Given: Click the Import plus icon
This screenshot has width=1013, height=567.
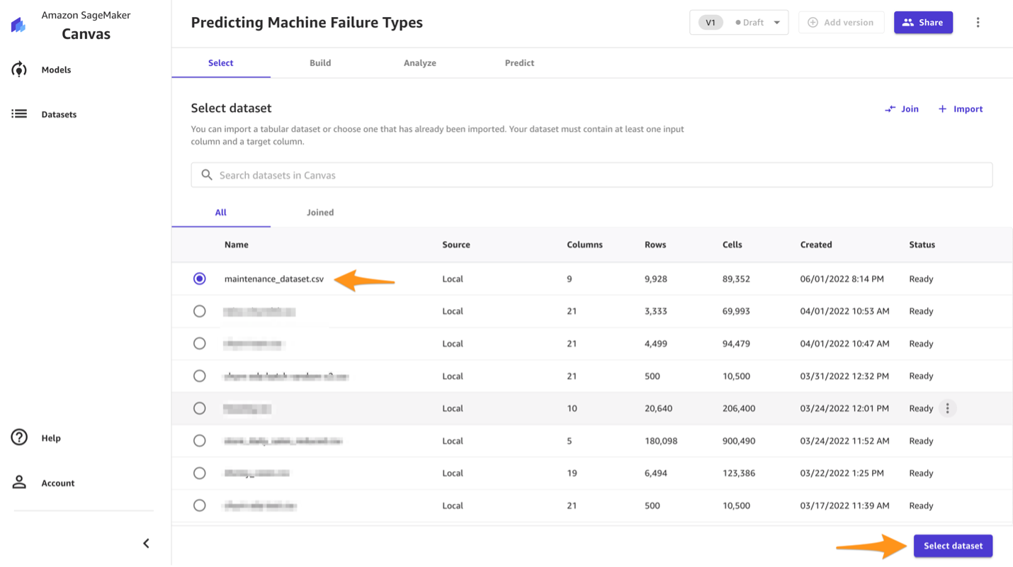Looking at the screenshot, I should (x=942, y=109).
